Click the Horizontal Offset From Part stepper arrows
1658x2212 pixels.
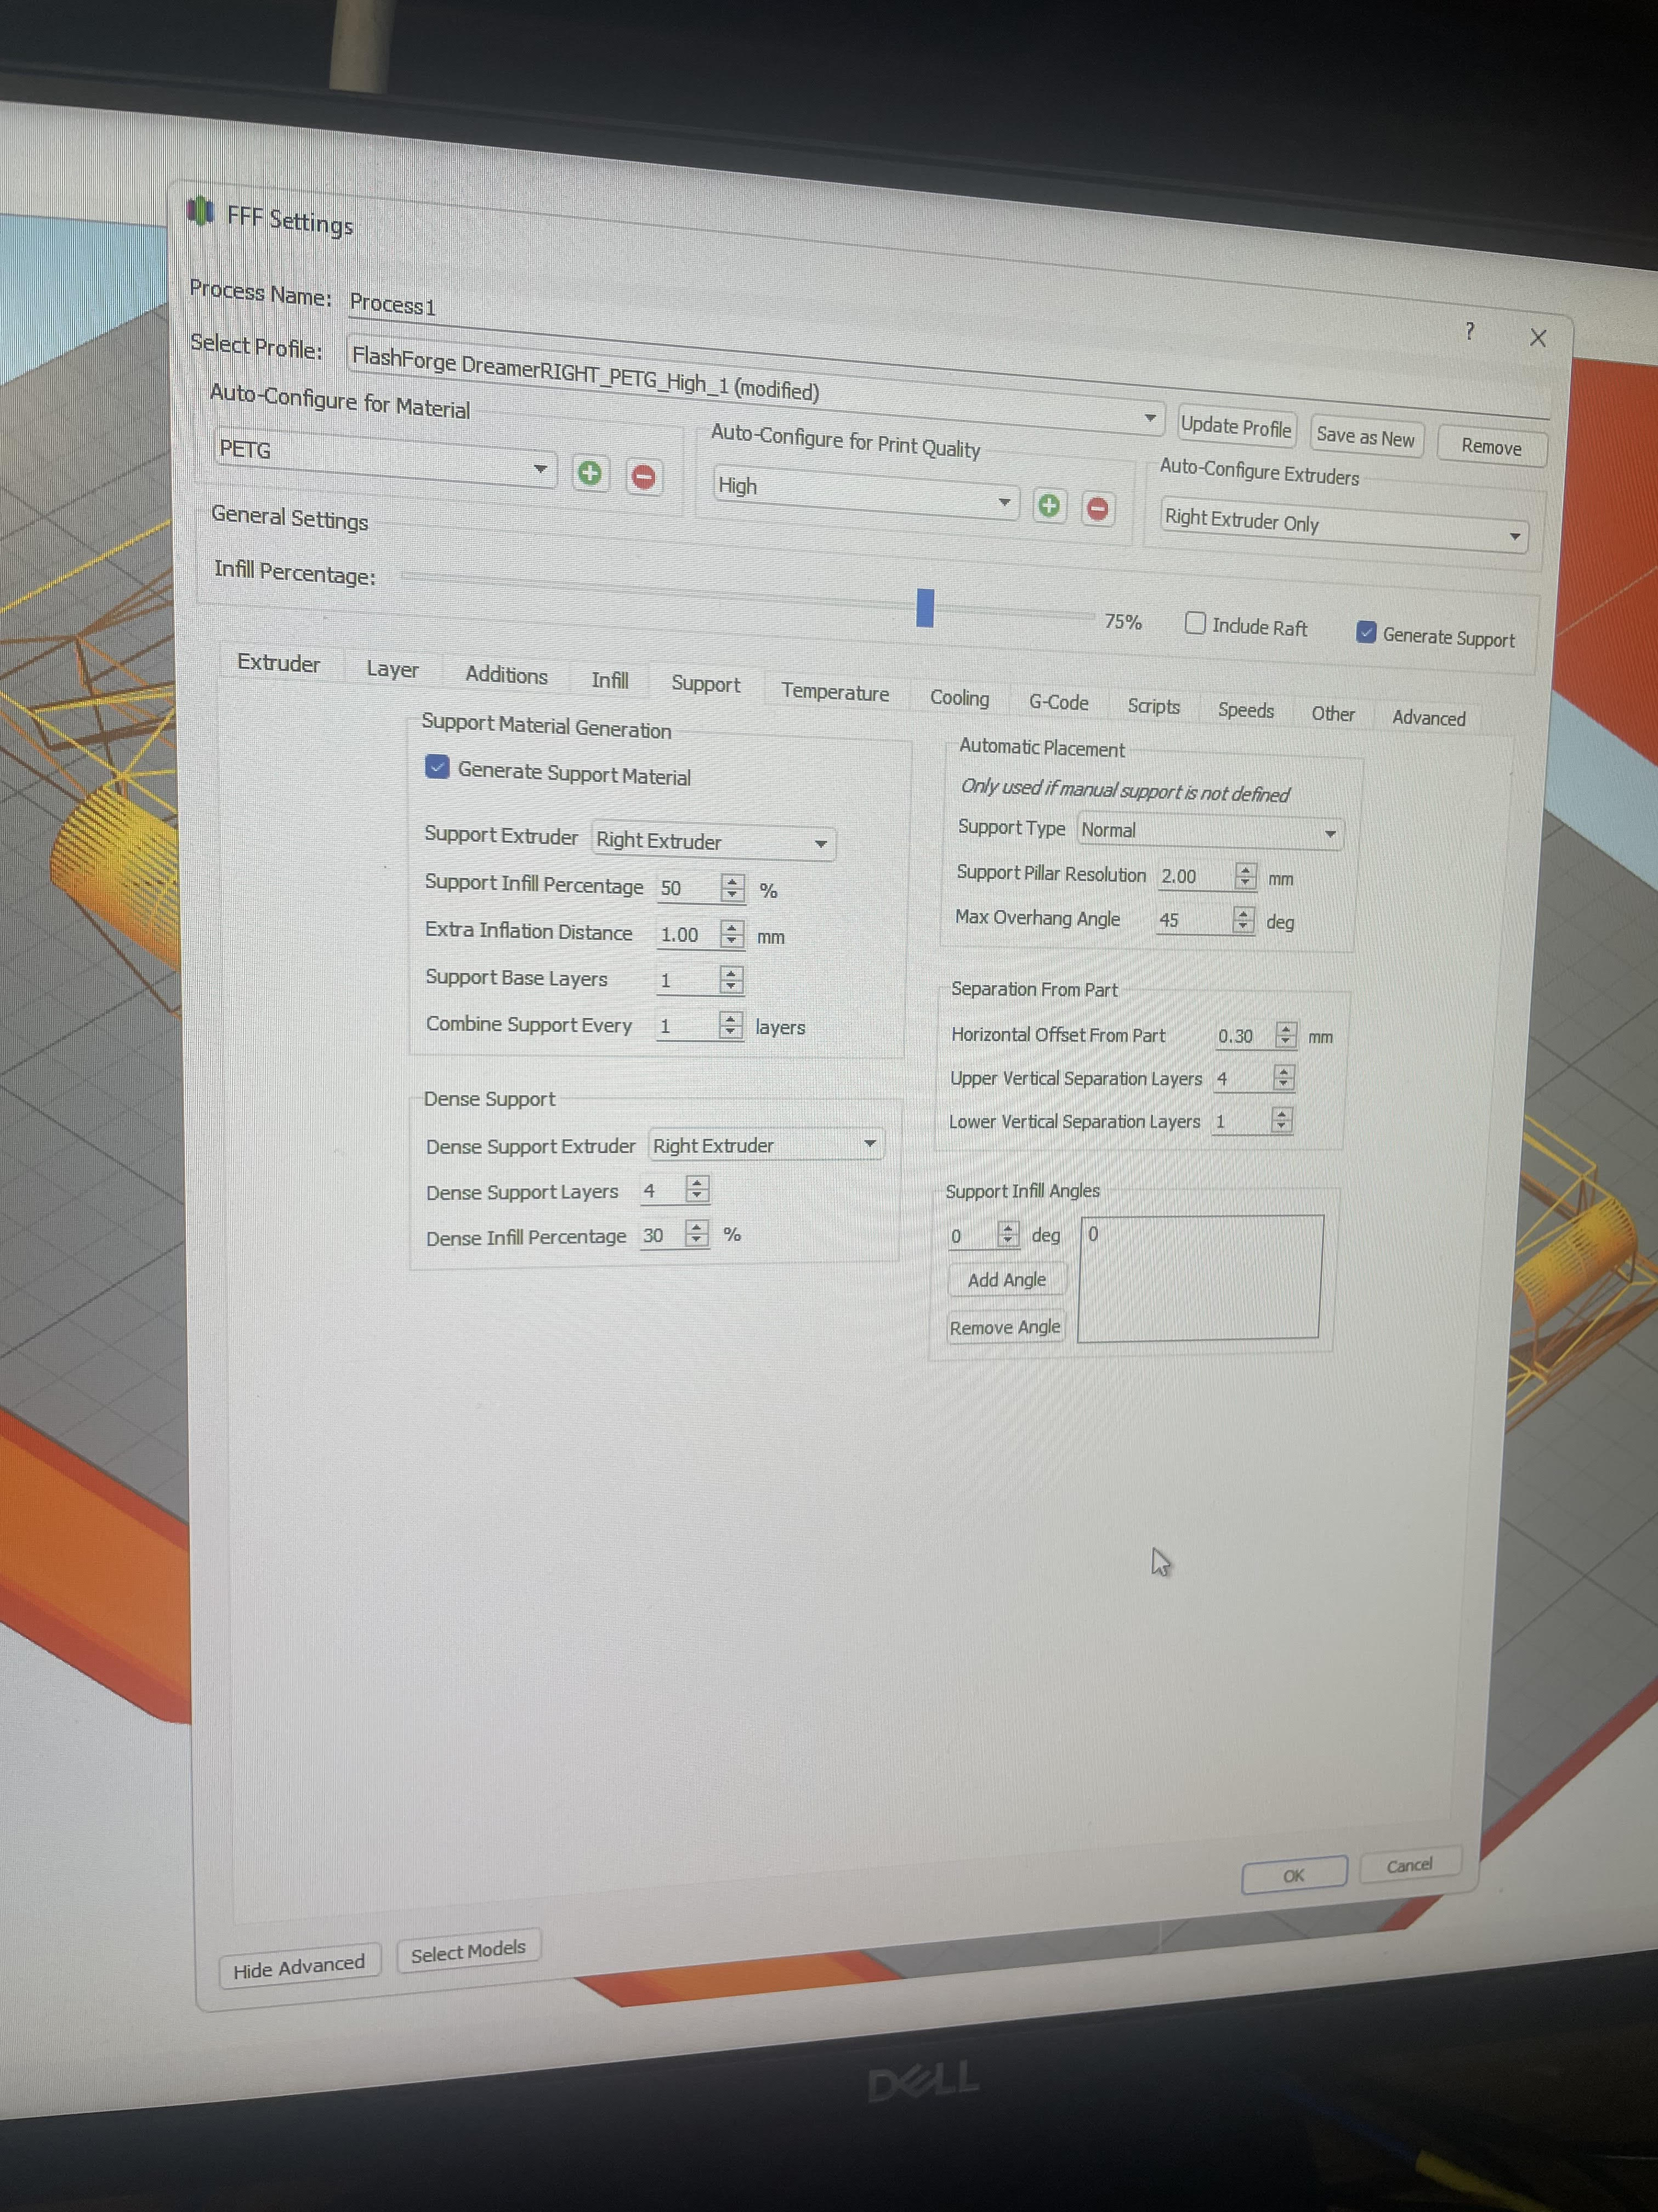(x=1286, y=1035)
